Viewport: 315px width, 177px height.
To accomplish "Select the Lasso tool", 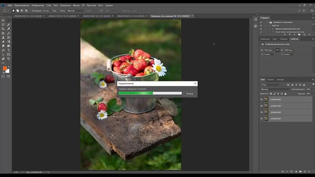I will [x=3, y=25].
